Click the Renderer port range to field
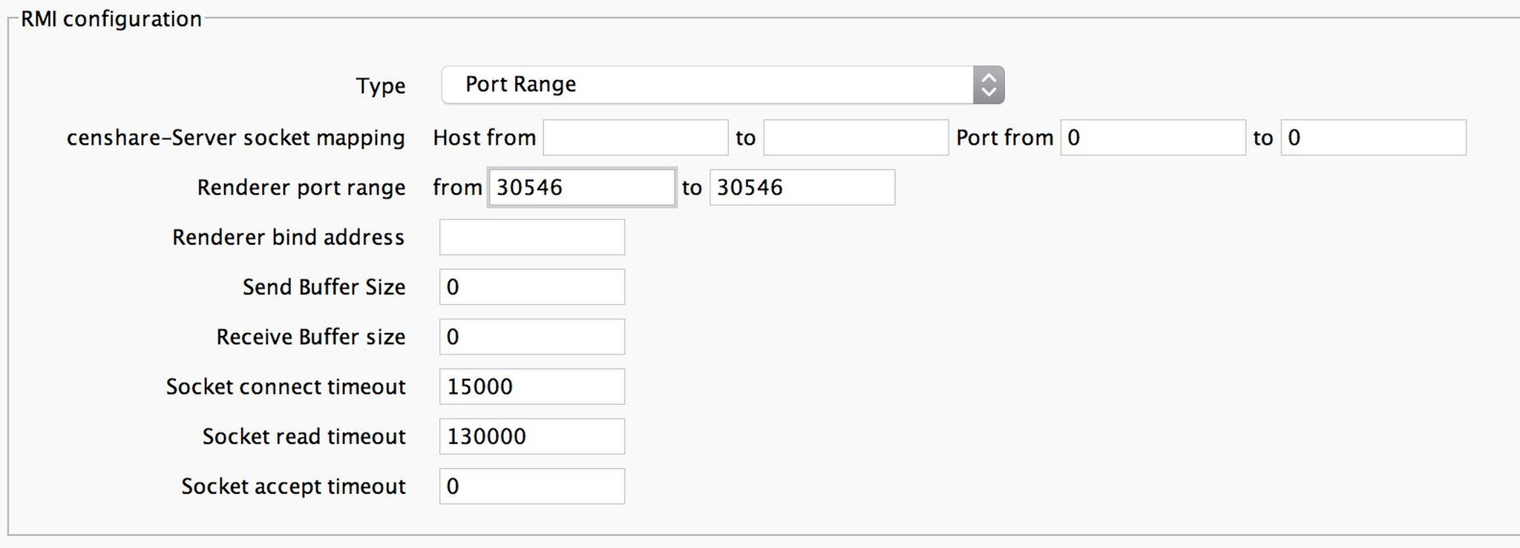 pyautogui.click(x=802, y=187)
